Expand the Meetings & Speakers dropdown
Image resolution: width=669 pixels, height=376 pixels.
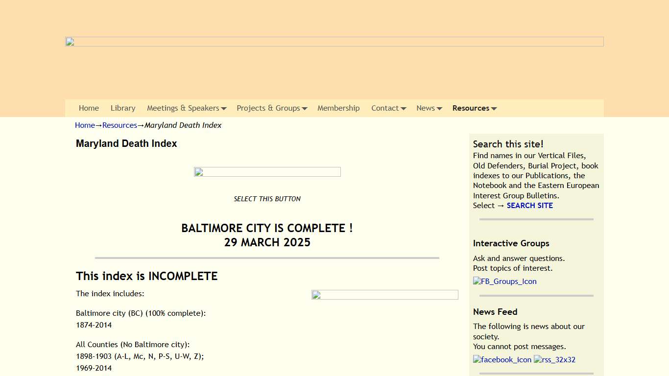pos(187,108)
